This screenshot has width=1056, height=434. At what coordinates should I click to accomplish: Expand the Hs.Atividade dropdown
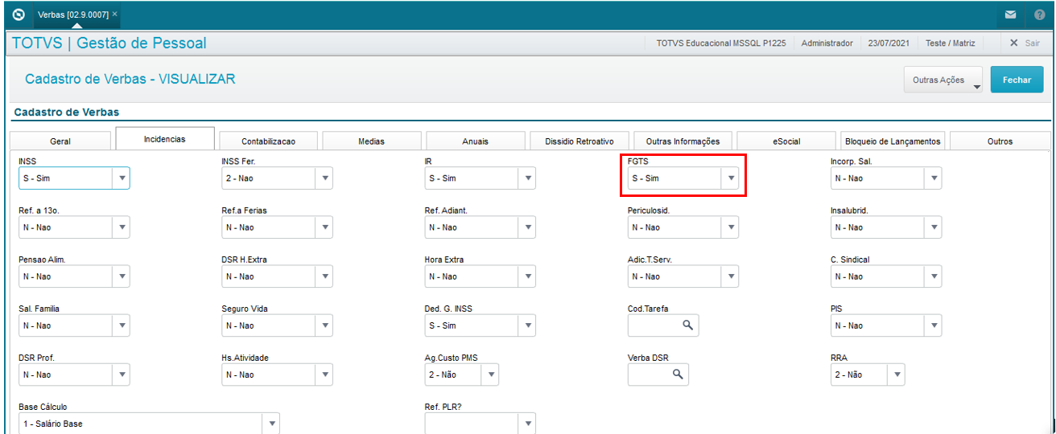click(x=325, y=375)
